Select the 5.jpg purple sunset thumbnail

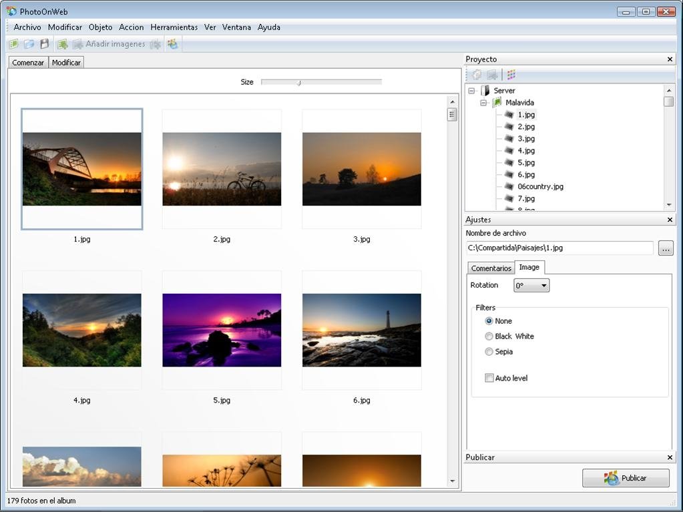[x=222, y=330]
